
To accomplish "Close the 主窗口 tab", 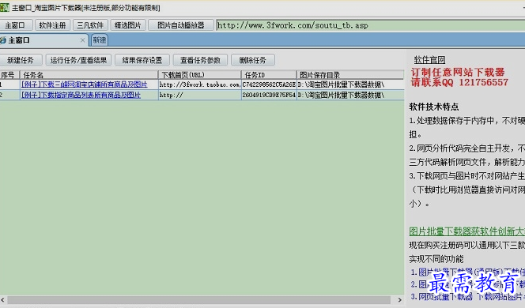I will tap(83, 40).
